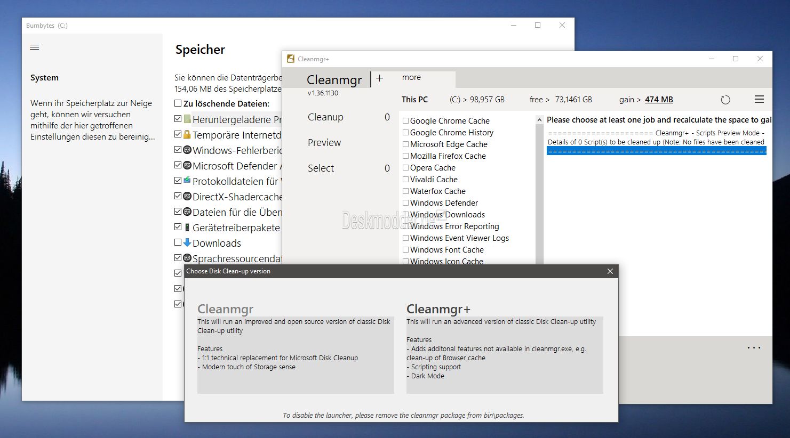The height and width of the screenshot is (438, 790).
Task: Minimize the Cleanmgr+ window
Action: click(x=712, y=59)
